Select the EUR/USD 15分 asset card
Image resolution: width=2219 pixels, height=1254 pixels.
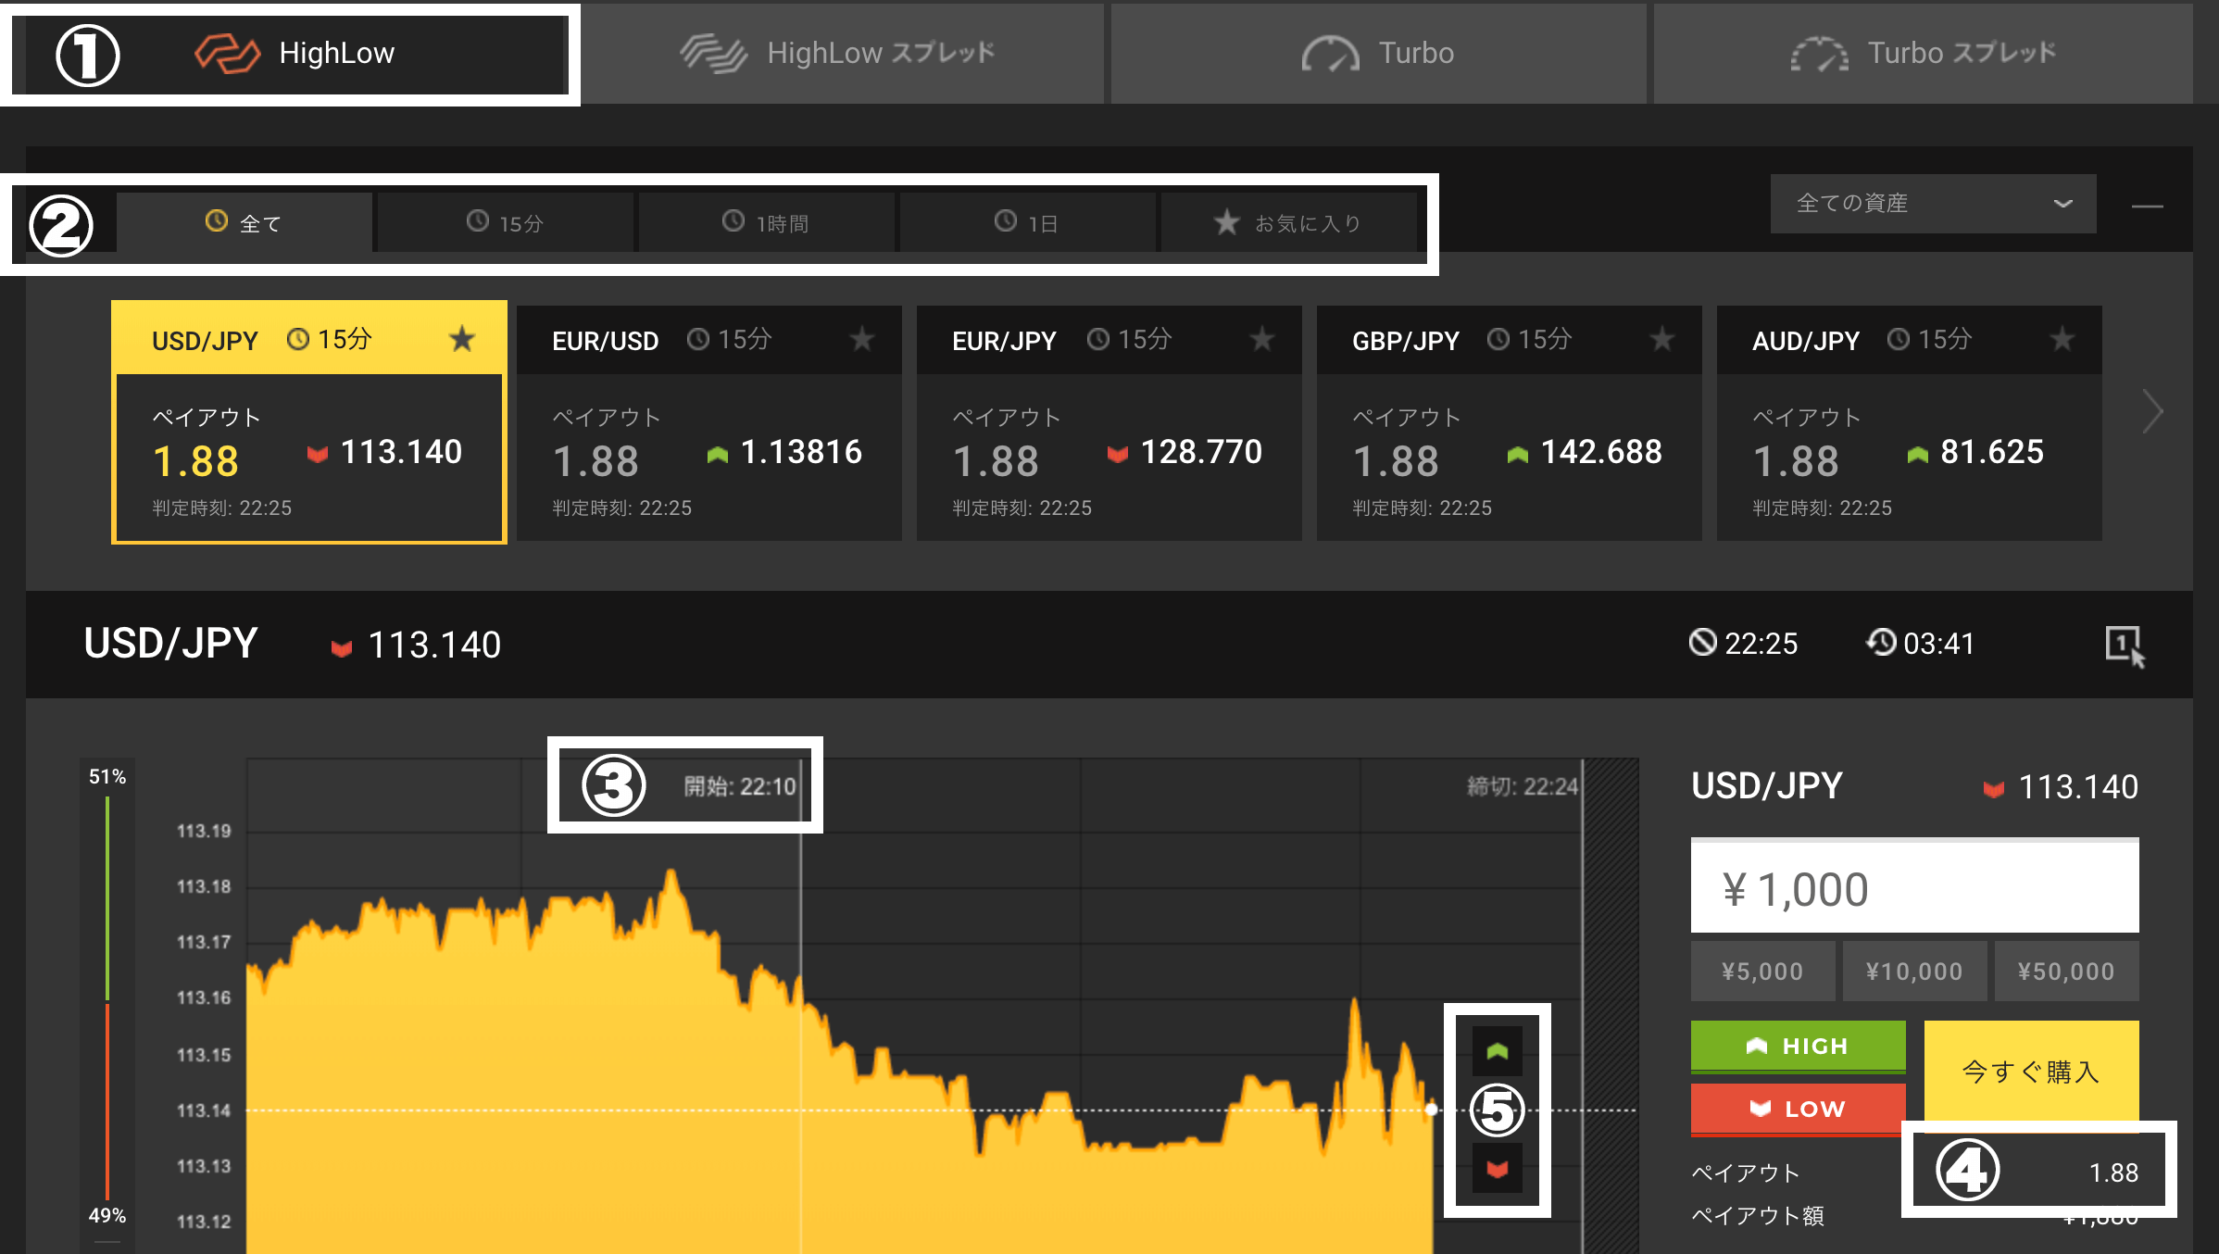click(709, 423)
